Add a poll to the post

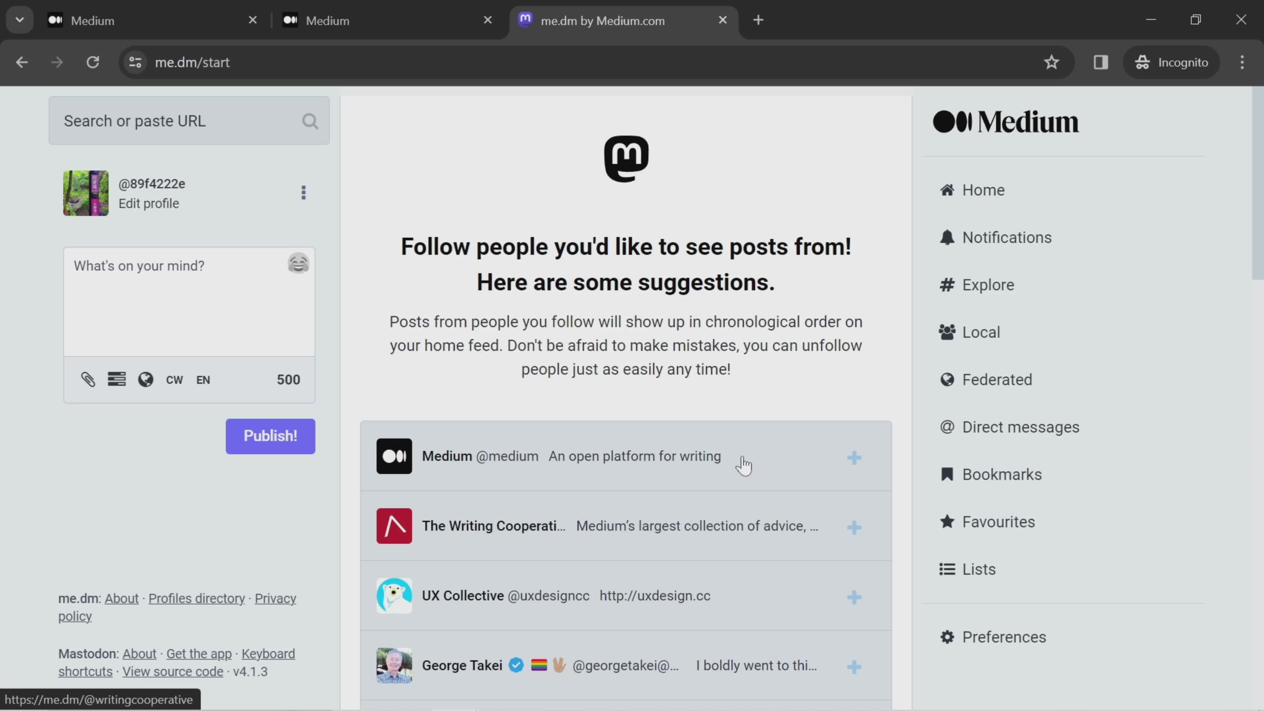click(x=117, y=379)
